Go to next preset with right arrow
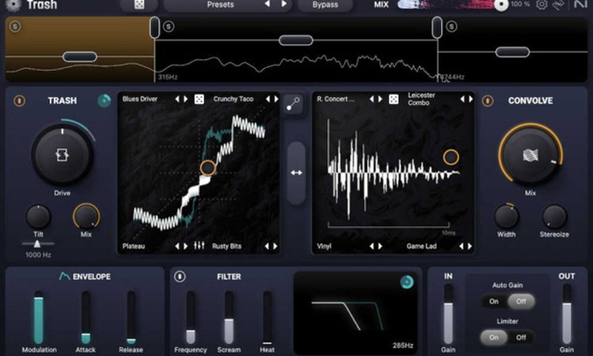This screenshot has width=593, height=356. coord(280,5)
